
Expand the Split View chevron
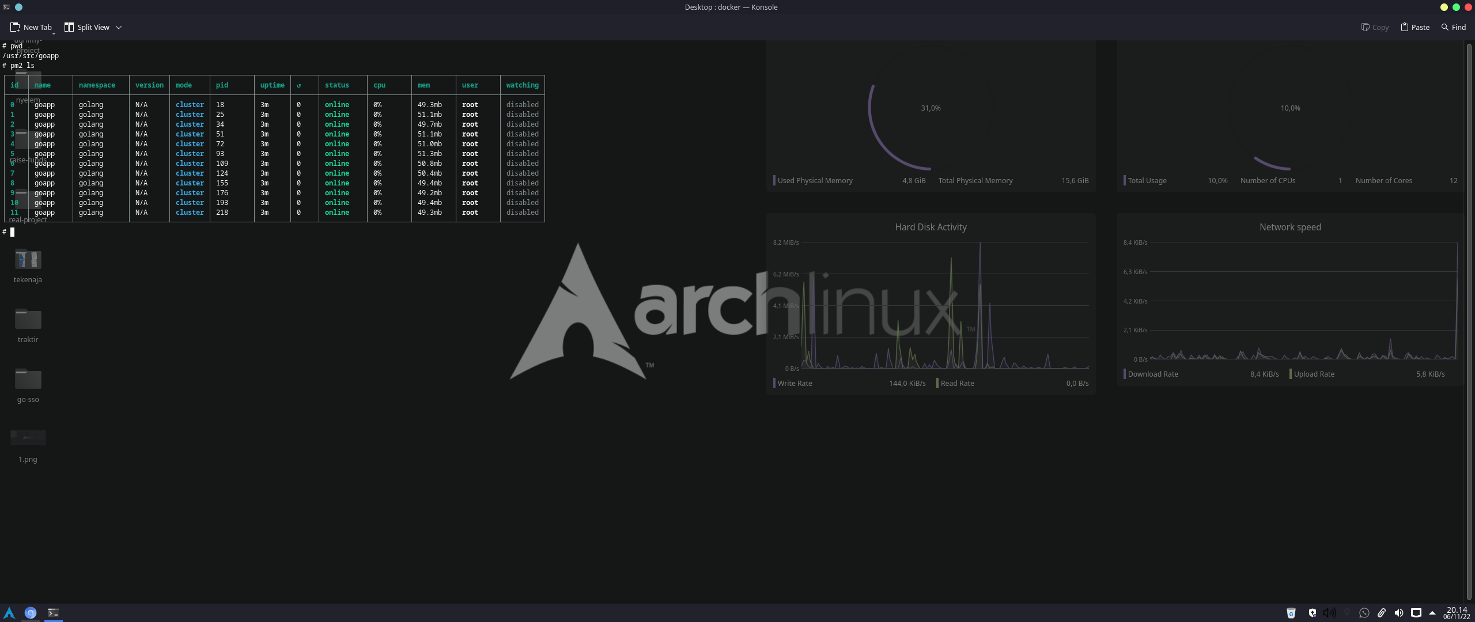click(119, 27)
